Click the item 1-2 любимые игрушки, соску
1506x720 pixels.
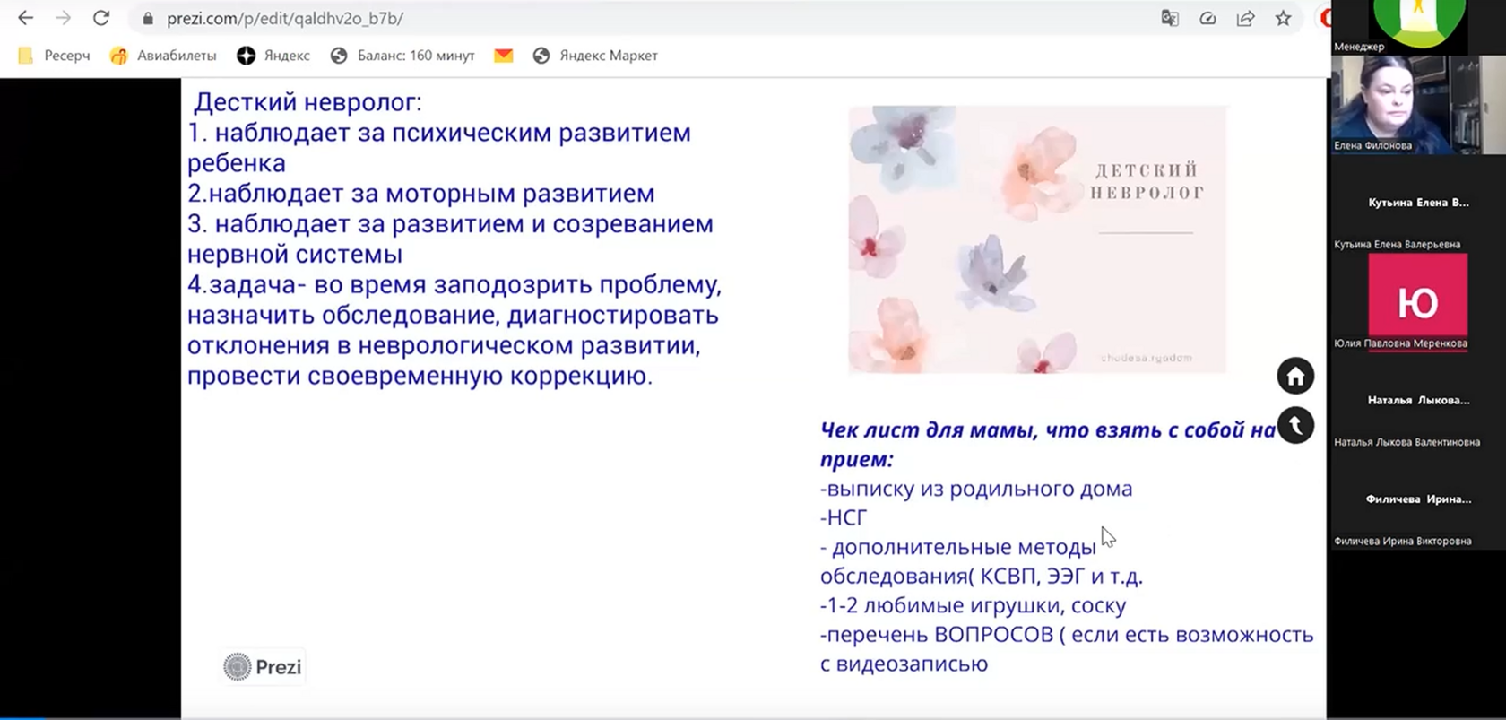(x=973, y=605)
